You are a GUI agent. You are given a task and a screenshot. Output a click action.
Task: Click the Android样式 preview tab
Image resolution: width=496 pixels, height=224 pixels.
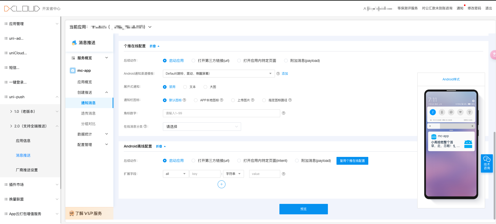click(451, 79)
